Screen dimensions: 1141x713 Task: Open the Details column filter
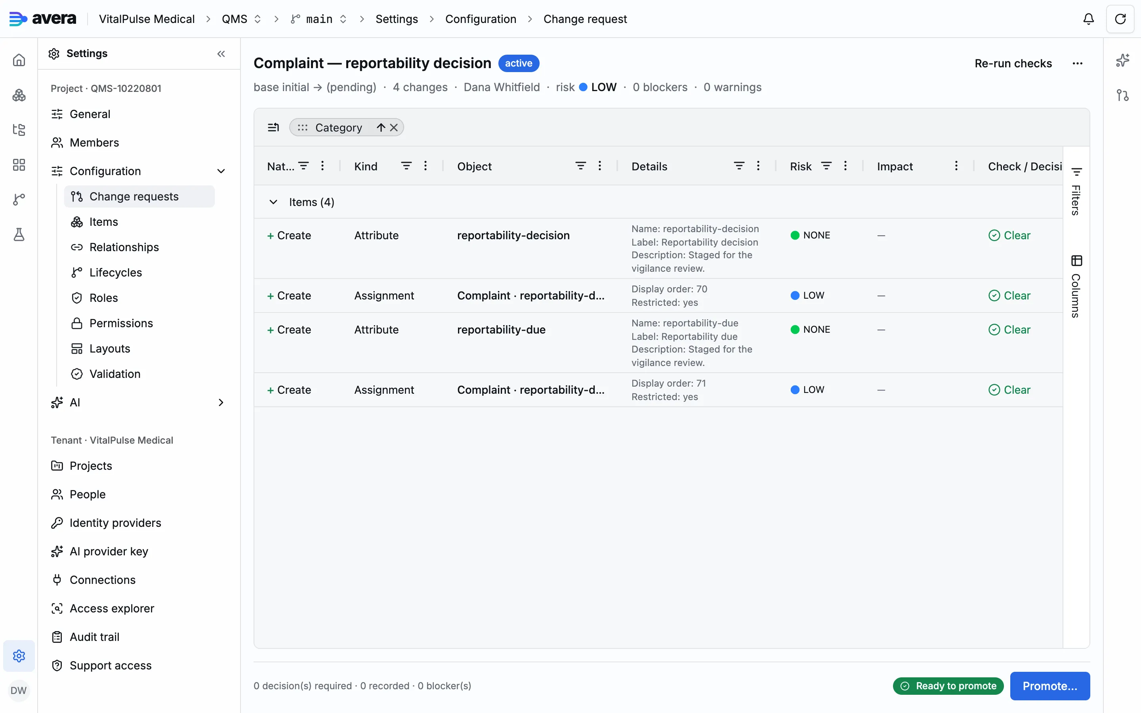(x=739, y=166)
